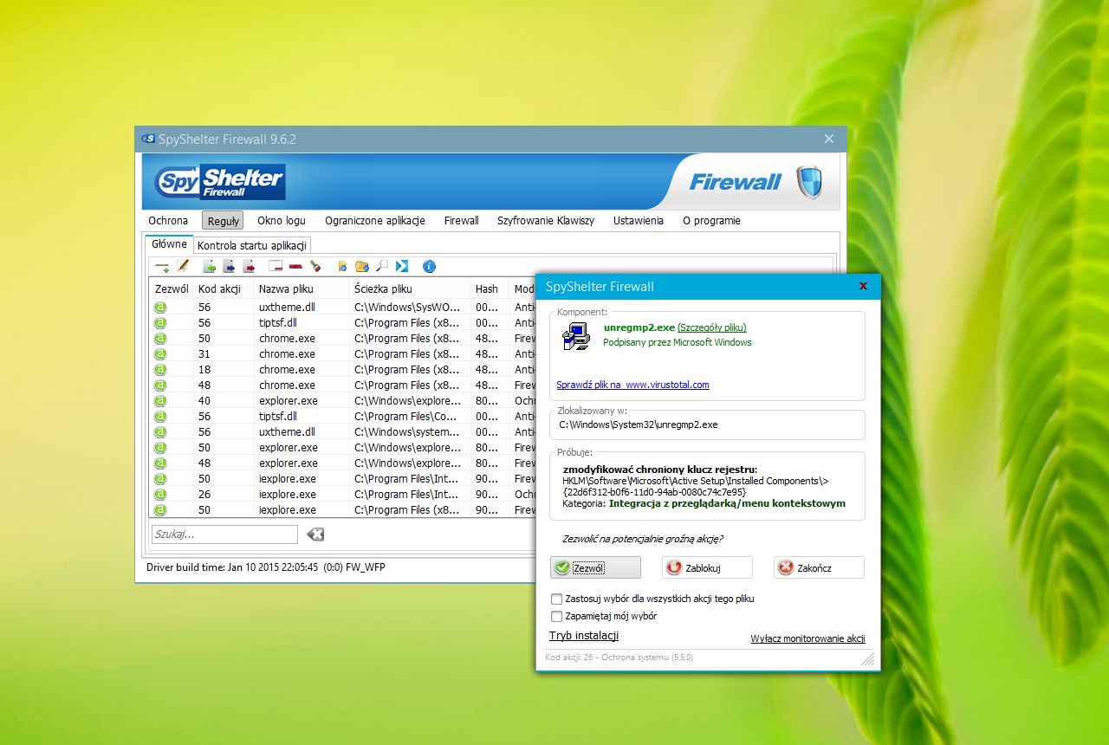Close the SpyShelter alert dialog
The height and width of the screenshot is (745, 1109).
(x=864, y=286)
